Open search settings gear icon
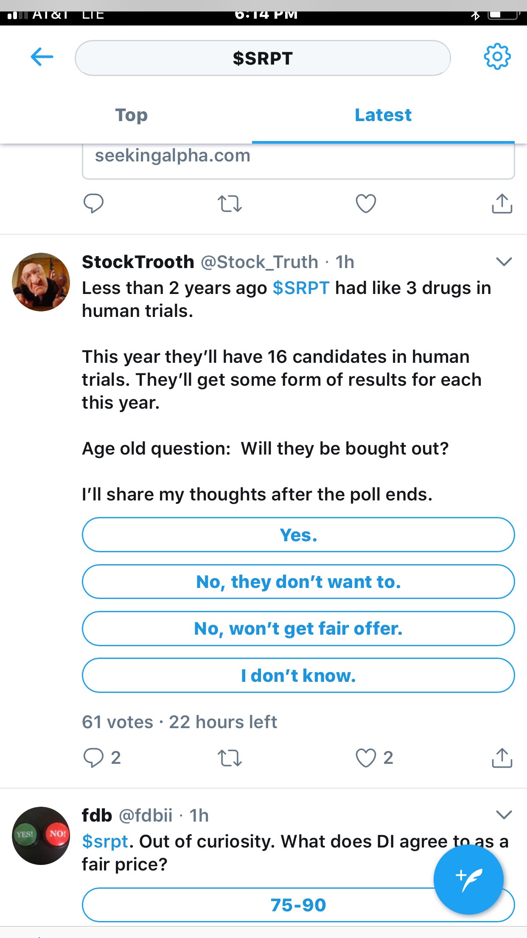Viewport: 527px width, 938px height. pos(497,57)
